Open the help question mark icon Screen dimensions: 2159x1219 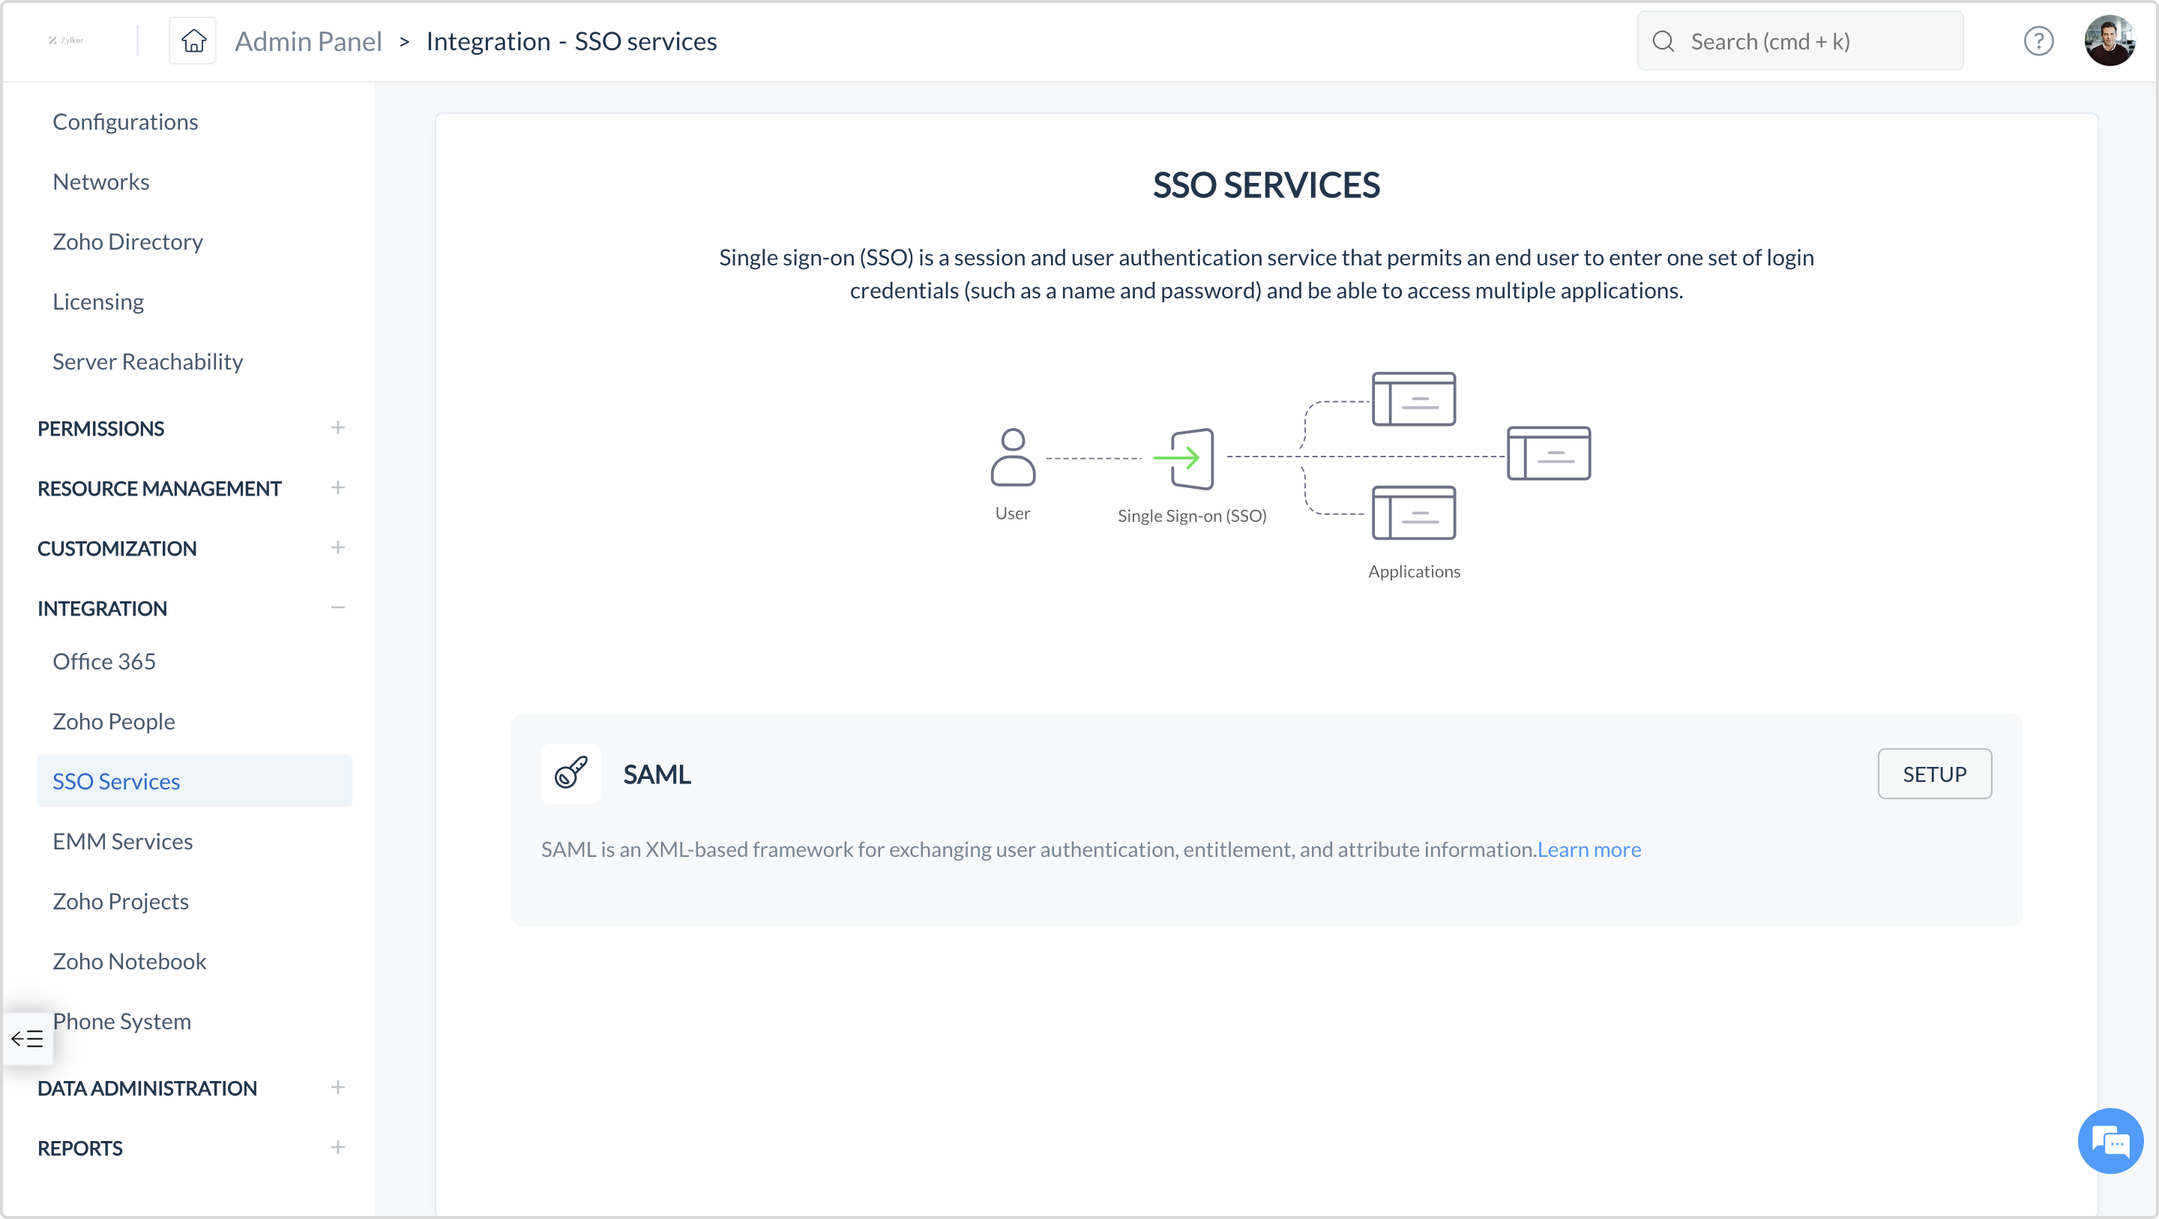click(2038, 41)
